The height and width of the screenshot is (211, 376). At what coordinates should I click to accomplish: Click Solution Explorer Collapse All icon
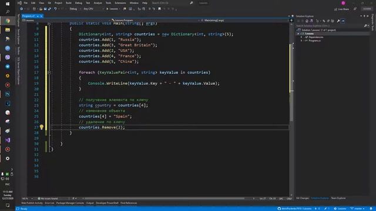328,21
